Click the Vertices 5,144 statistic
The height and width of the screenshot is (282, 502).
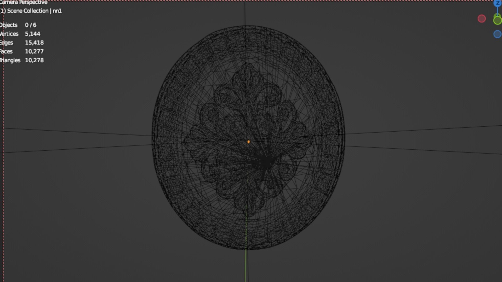pyautogui.click(x=20, y=34)
